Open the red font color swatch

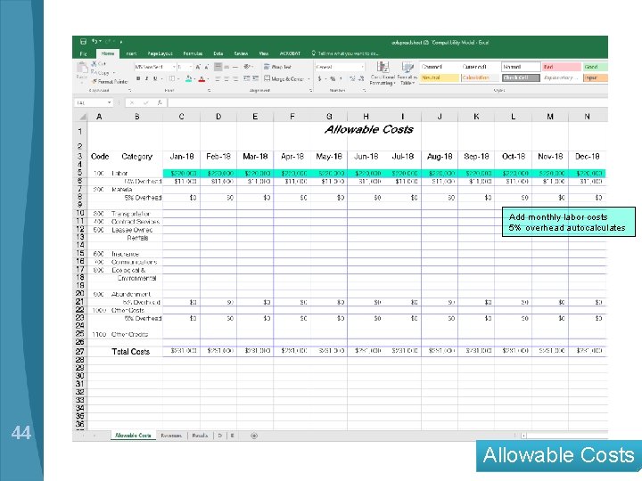(x=202, y=79)
